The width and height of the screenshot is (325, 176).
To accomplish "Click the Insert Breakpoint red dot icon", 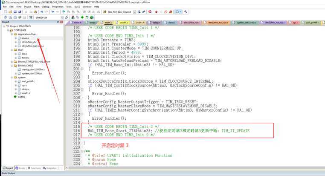I will 156,12.
